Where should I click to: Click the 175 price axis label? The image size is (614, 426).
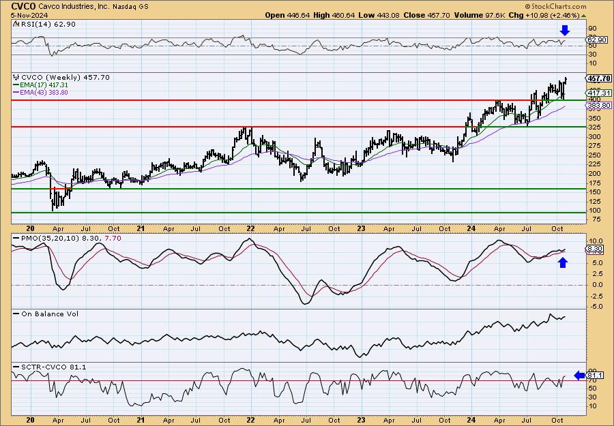[594, 183]
